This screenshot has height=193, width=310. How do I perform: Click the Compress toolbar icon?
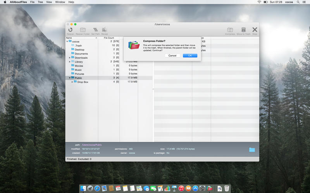pos(230,30)
